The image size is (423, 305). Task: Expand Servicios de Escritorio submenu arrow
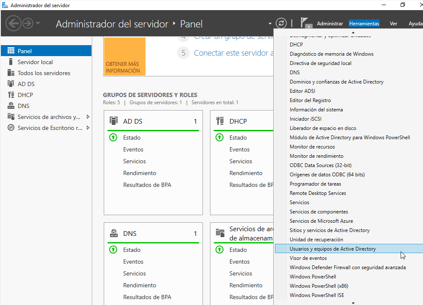coord(88,128)
